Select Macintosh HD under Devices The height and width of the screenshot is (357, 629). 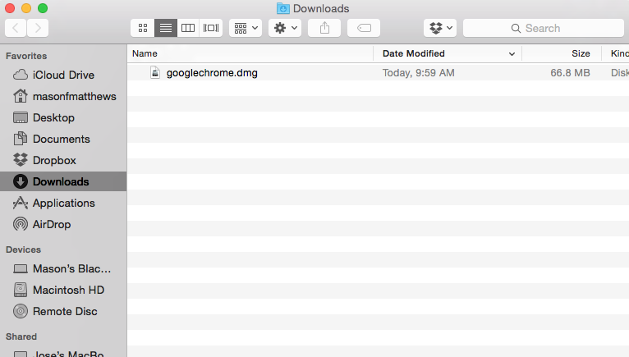68,290
